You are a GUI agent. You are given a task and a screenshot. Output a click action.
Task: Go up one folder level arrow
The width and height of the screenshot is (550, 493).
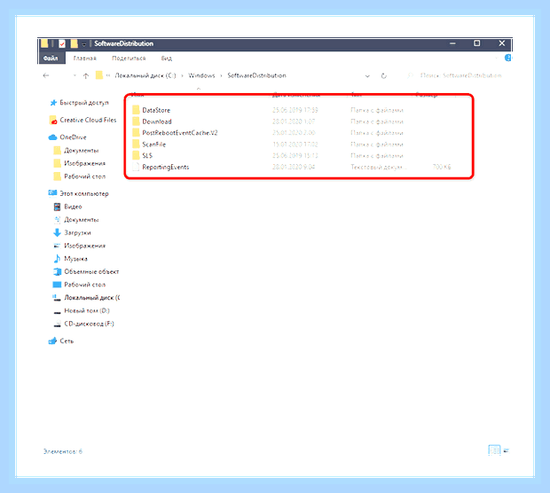pos(86,75)
